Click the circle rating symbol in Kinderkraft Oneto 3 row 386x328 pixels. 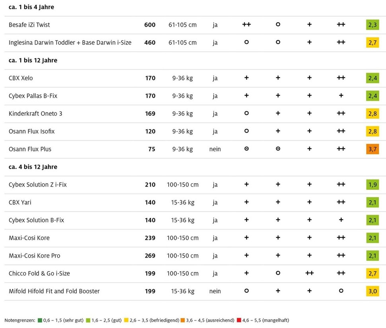point(246,114)
